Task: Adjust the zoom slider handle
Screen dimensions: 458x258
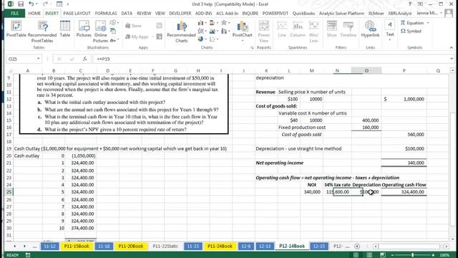Action: point(413,255)
